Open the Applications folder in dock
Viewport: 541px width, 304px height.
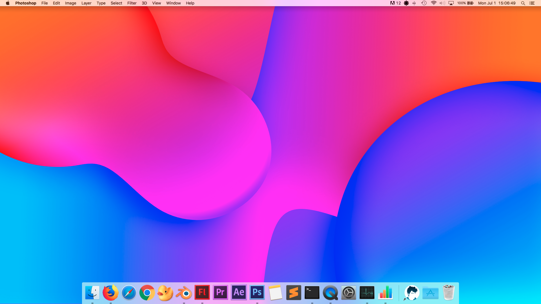tap(430, 293)
